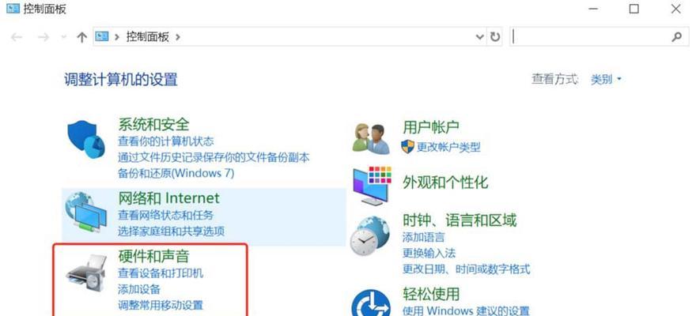The image size is (696, 316).
Task: Go up one level with the up arrow
Action: click(81, 37)
